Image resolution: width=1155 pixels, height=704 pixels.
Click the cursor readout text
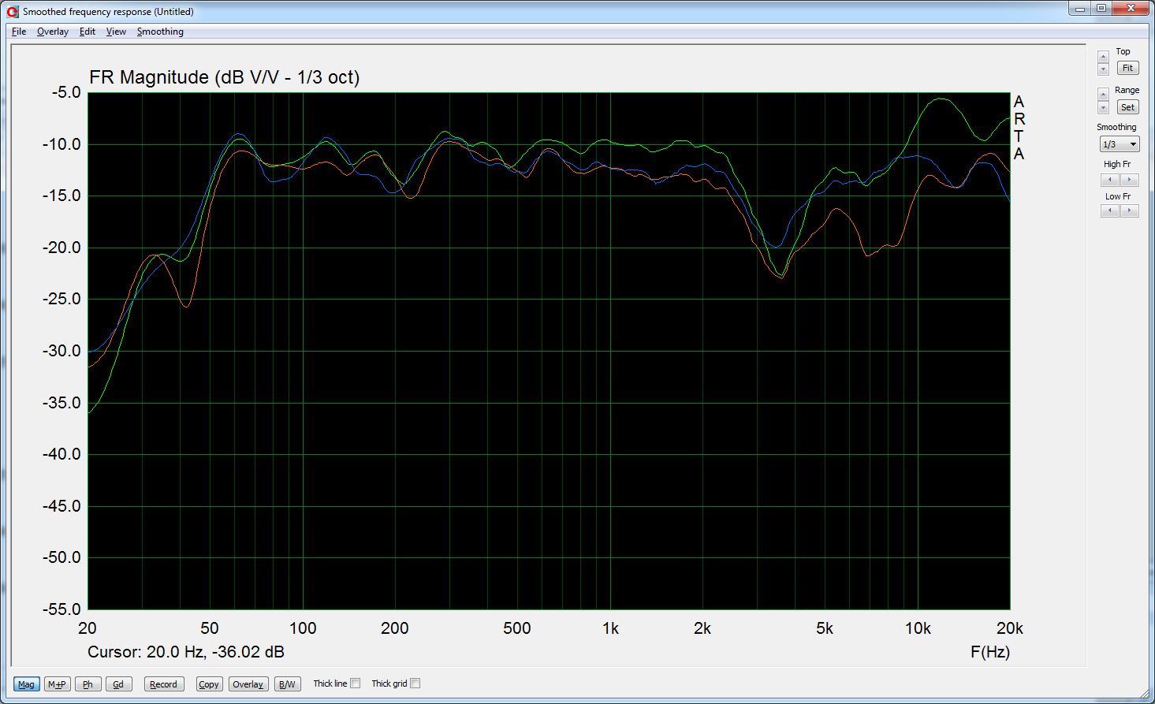pyautogui.click(x=186, y=652)
